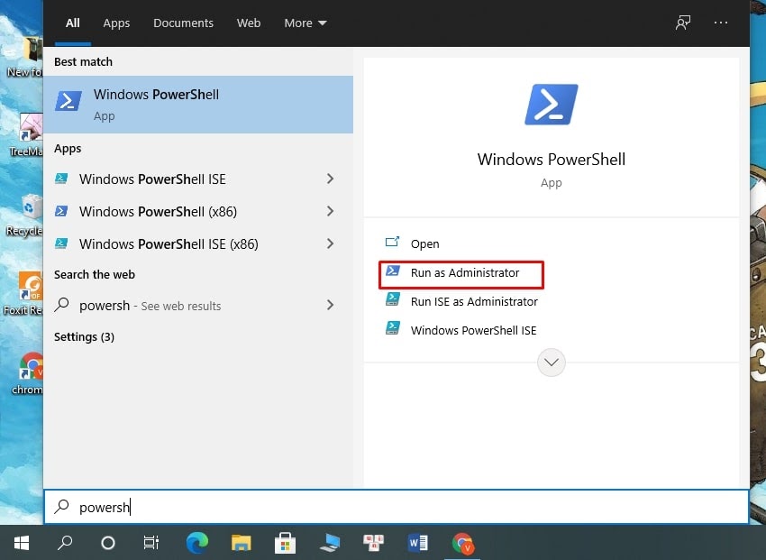Image resolution: width=766 pixels, height=560 pixels.
Task: Click inside the powersh search box
Action: click(397, 507)
